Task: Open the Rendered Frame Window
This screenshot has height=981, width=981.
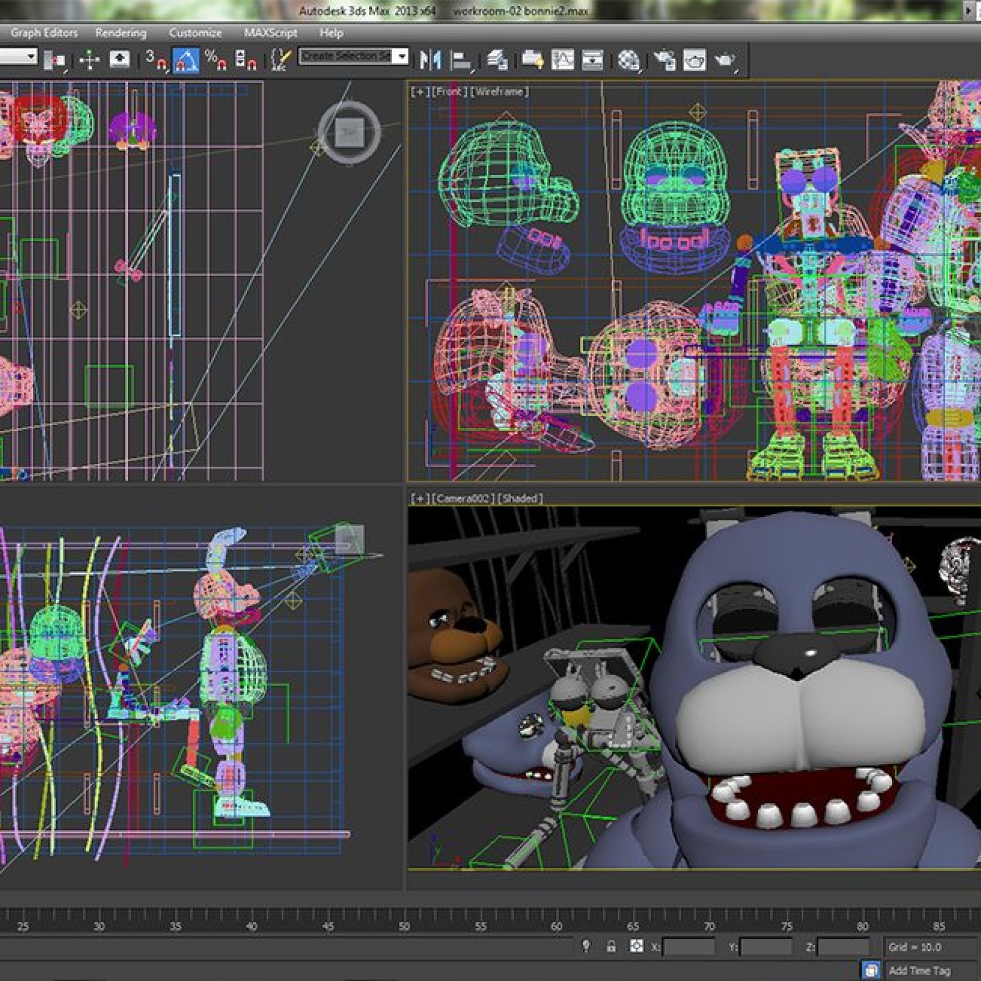Action: point(695,60)
